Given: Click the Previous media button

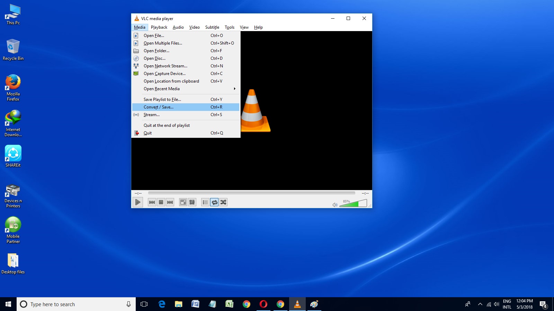Looking at the screenshot, I should (x=152, y=202).
